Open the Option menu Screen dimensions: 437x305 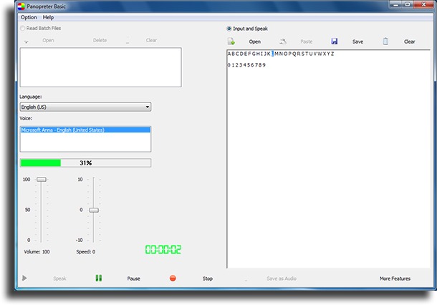point(29,17)
